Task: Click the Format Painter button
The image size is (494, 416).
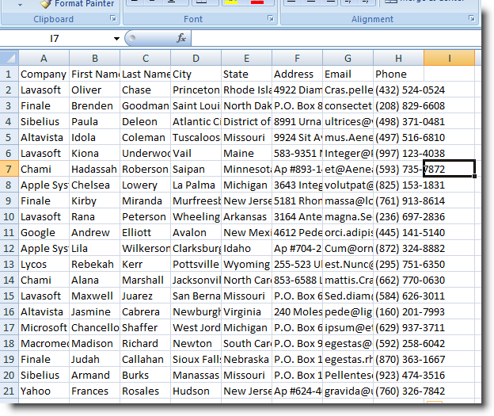Action: point(78,4)
